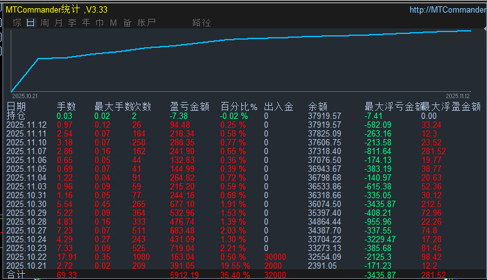Select the 持仓 holdings row label
Viewport: 487px width, 280px height.
pos(16,116)
